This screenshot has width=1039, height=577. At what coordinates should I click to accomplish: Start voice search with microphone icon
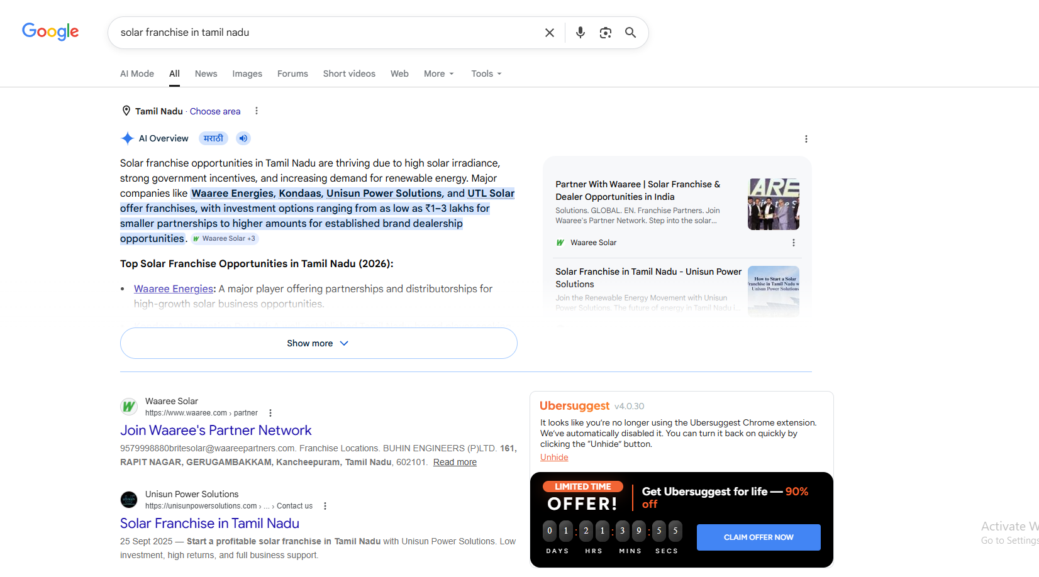pos(581,33)
